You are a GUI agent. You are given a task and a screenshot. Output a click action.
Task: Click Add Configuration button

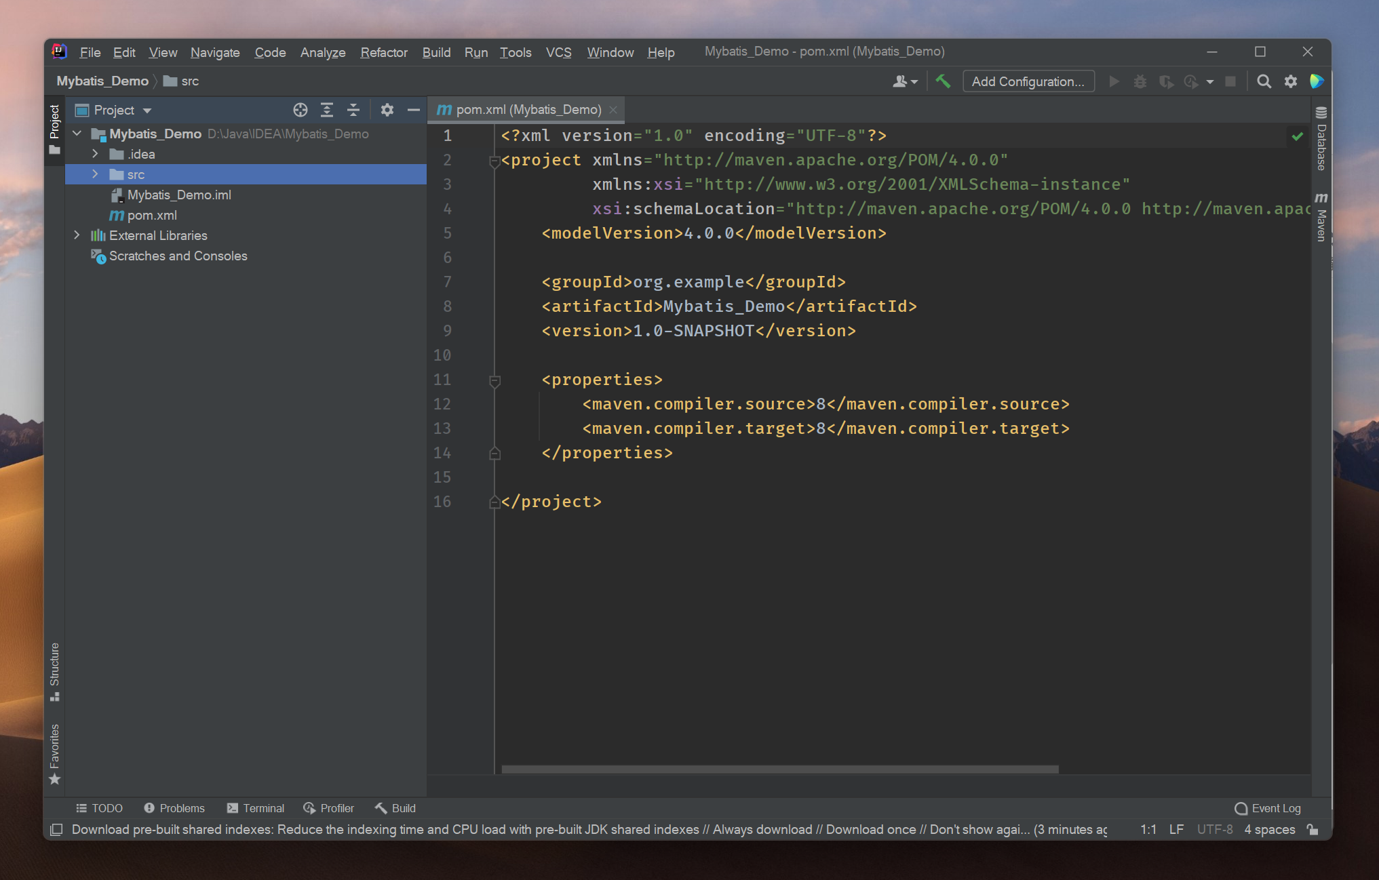[1028, 81]
